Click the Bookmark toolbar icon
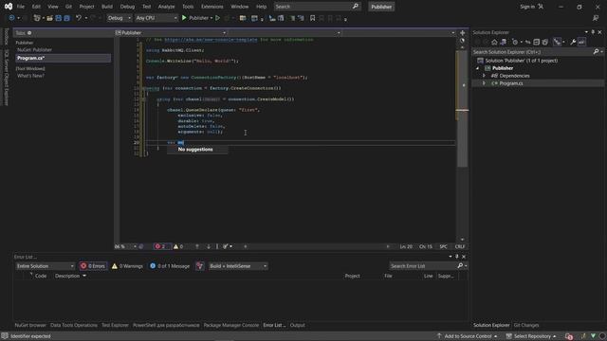Viewport: 607px width, 341px height. click(312, 18)
